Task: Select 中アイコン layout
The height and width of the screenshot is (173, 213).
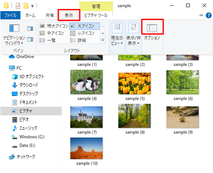Action: coord(52,33)
